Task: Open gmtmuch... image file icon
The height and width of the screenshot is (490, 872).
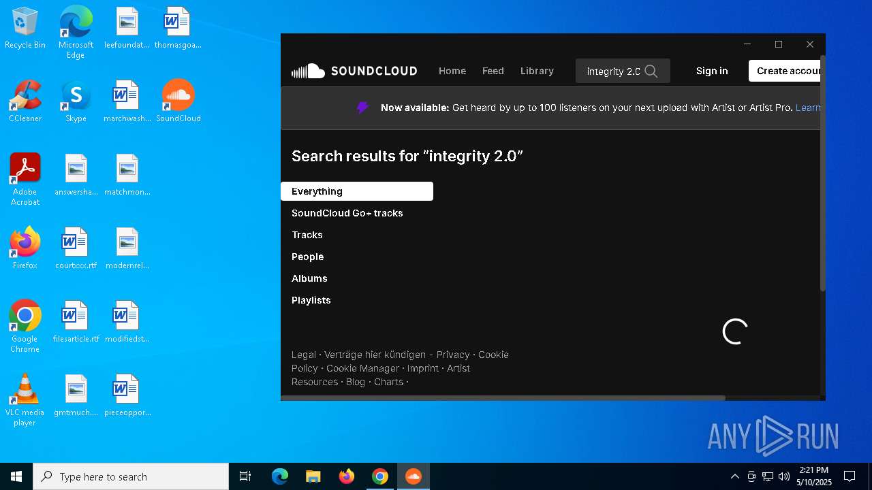Action: coord(76,395)
